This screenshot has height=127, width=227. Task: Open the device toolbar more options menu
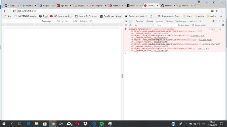(x=121, y=21)
